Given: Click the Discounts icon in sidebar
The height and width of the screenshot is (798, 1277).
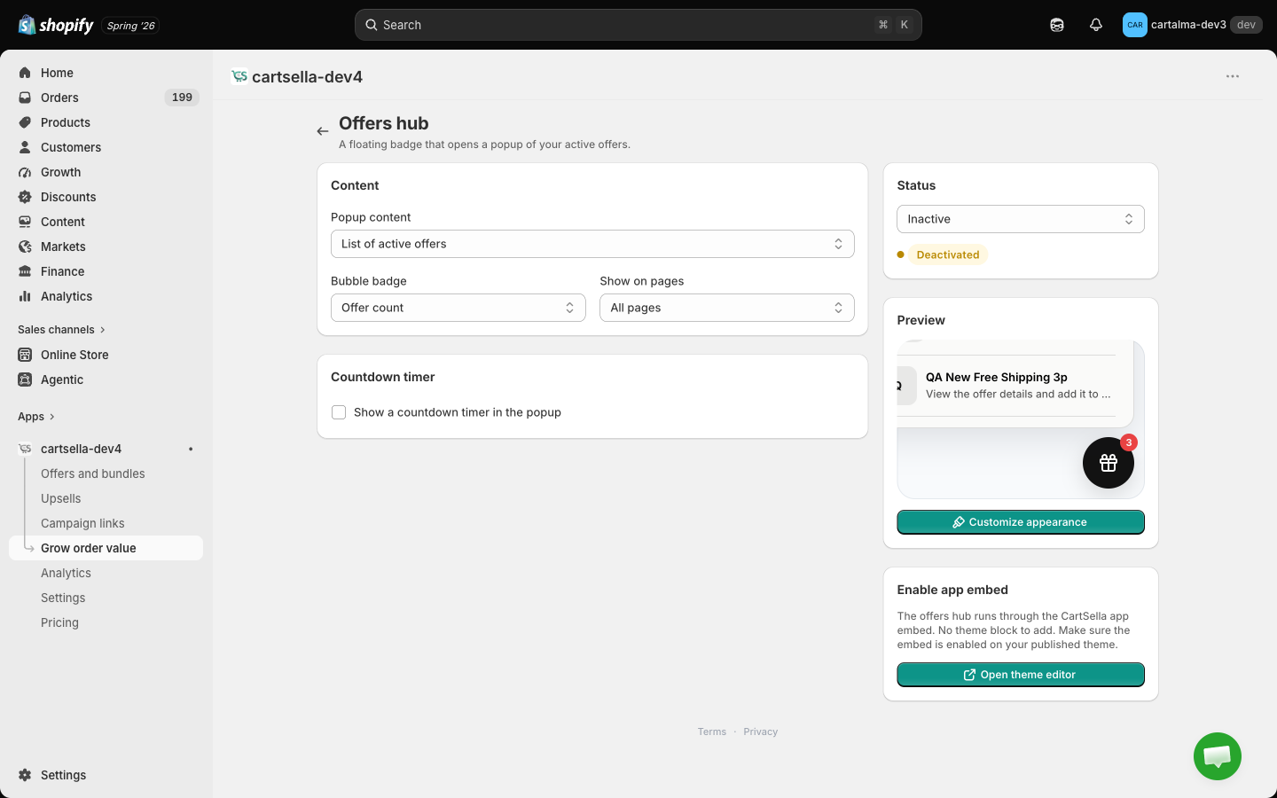Looking at the screenshot, I should (x=25, y=197).
